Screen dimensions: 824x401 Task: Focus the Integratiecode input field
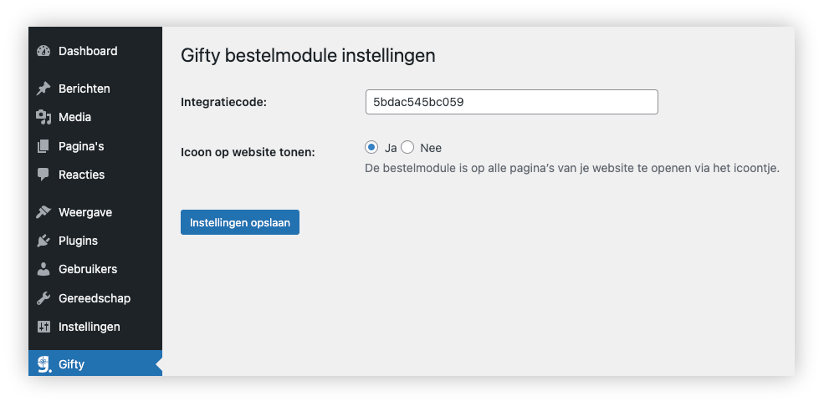pos(512,102)
